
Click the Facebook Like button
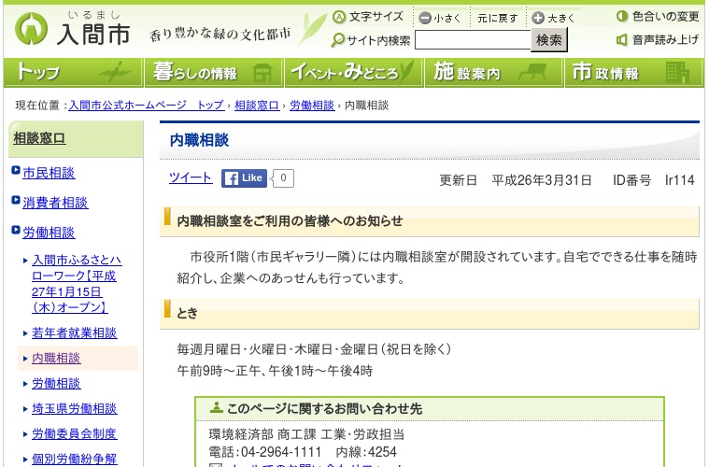[x=245, y=178]
